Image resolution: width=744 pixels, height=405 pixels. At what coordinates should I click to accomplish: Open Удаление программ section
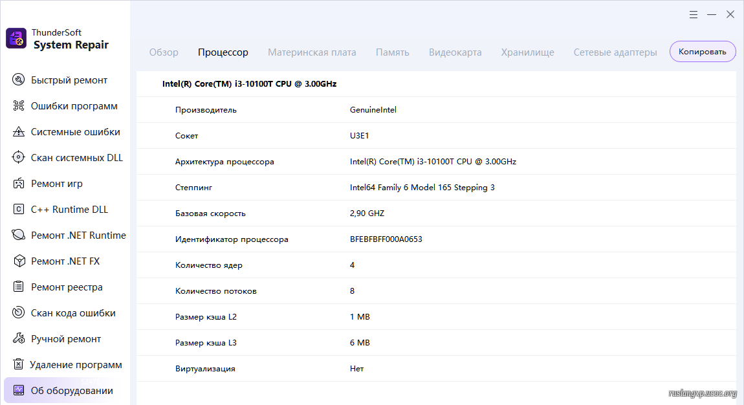click(76, 365)
